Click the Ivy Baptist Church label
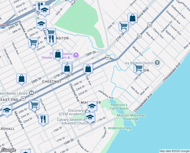The image size is (190, 153). pos(139,63)
